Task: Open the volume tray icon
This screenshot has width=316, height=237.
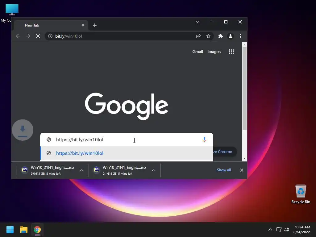Action: tap(286, 230)
